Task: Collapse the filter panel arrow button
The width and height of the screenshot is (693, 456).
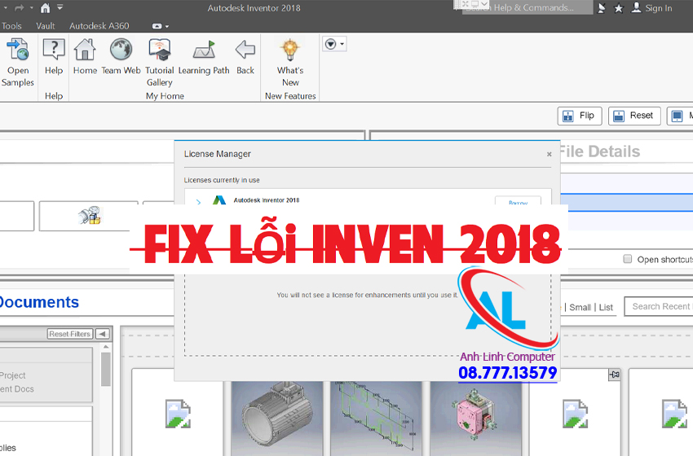Action: (x=102, y=334)
